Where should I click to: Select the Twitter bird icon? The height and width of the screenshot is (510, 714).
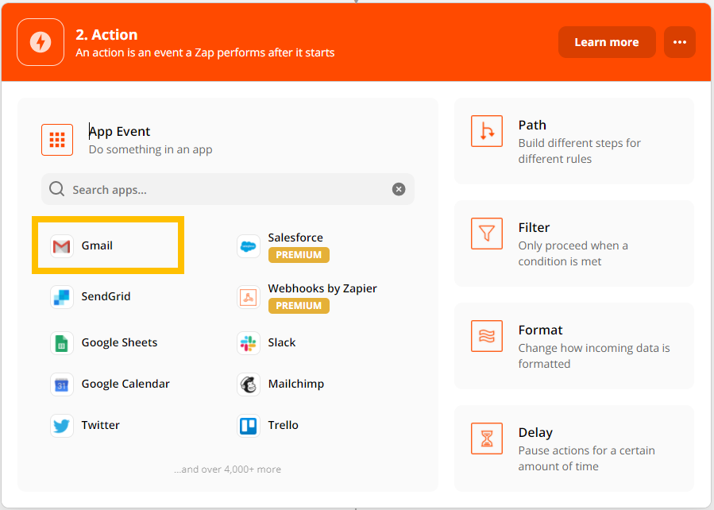click(x=61, y=426)
